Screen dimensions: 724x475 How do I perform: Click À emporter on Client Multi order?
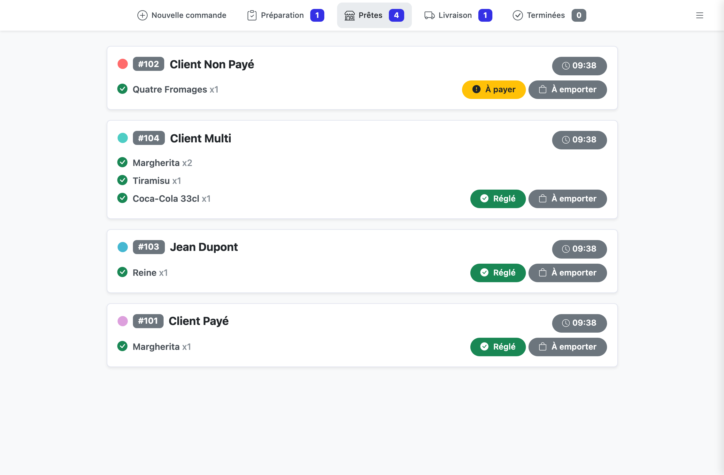[x=567, y=199]
